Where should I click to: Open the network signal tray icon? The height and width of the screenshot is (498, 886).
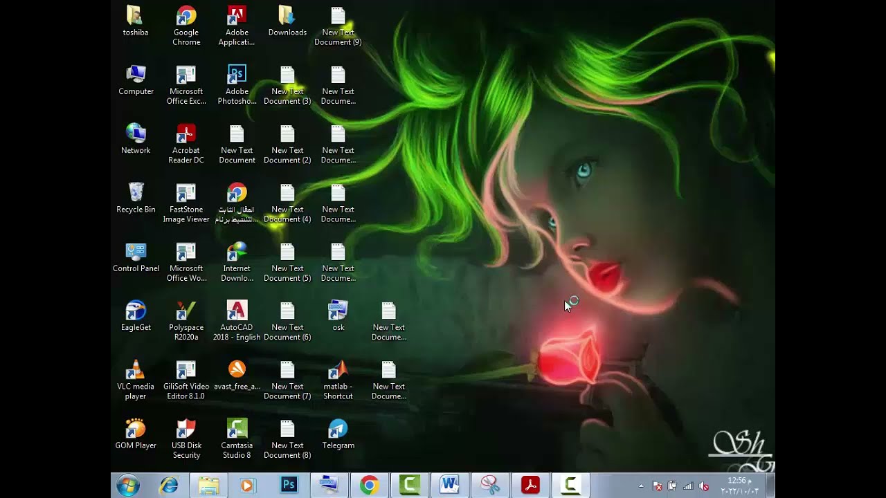(x=688, y=486)
